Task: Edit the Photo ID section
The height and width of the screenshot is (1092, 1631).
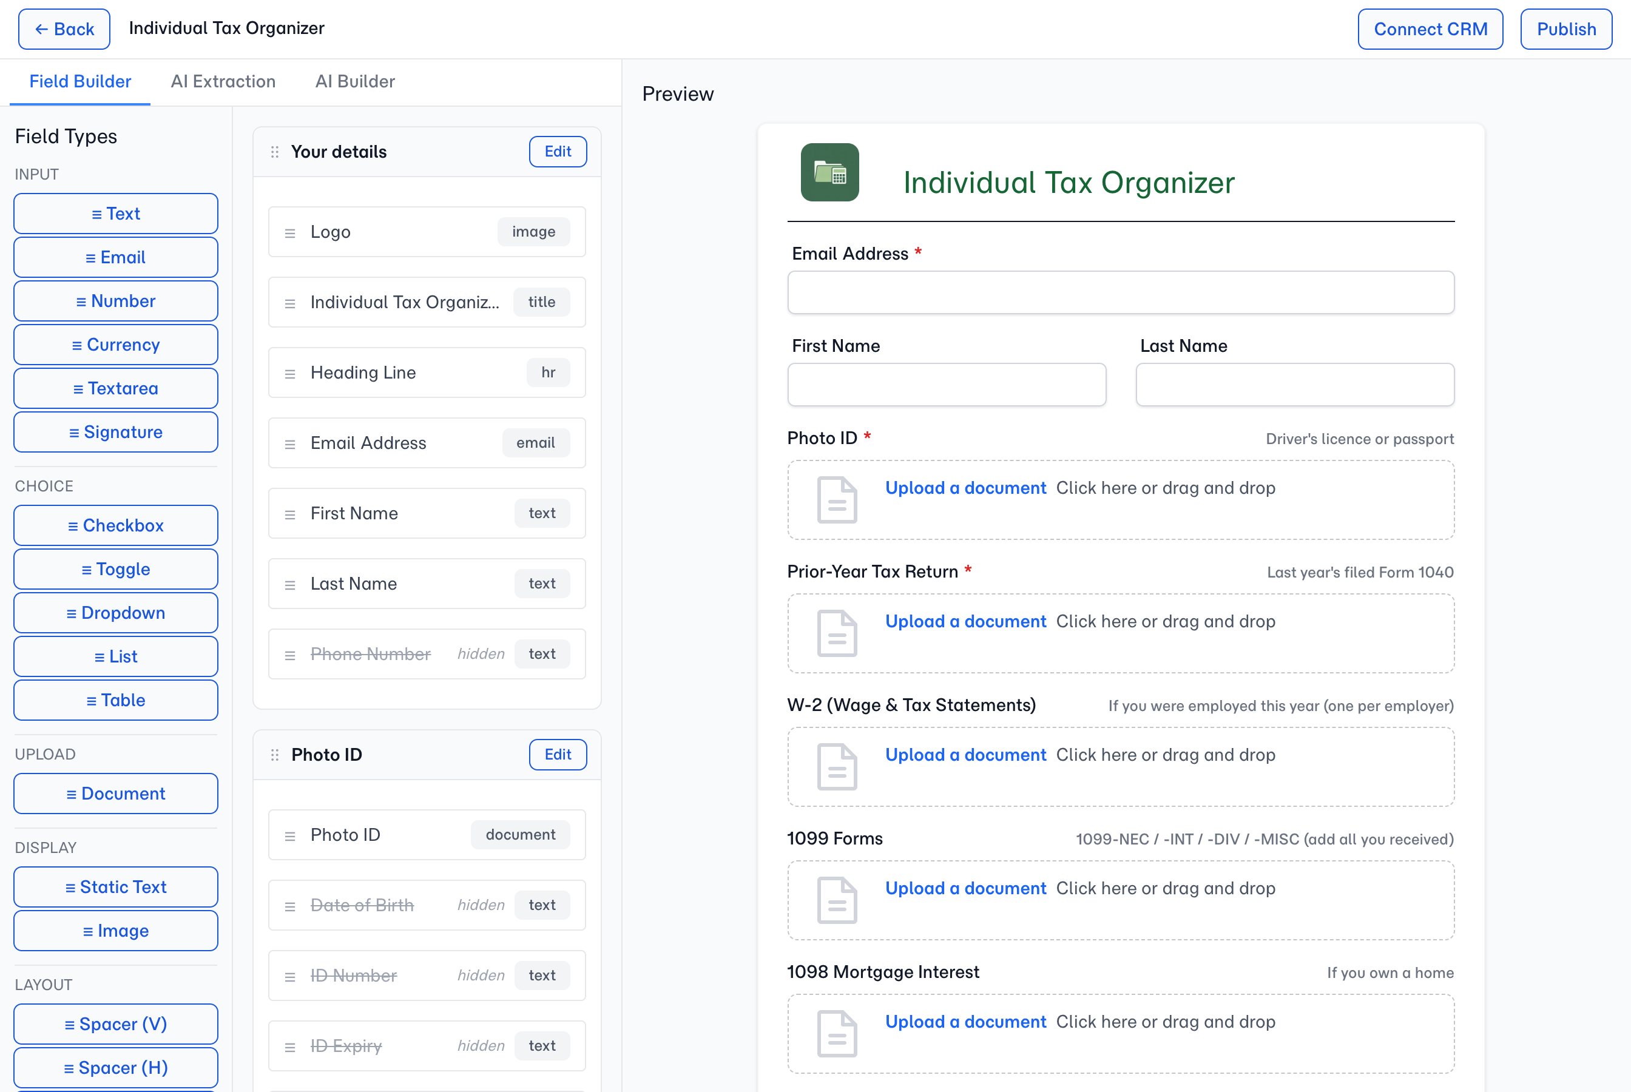Action: (x=558, y=755)
